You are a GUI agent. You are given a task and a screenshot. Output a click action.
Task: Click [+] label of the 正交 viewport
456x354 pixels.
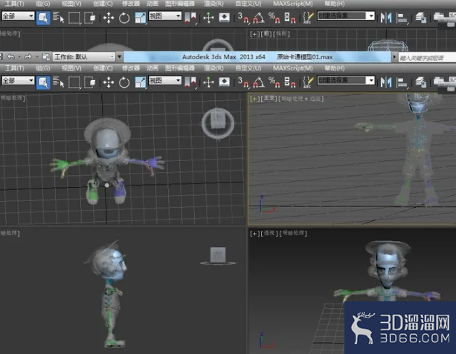(x=254, y=99)
